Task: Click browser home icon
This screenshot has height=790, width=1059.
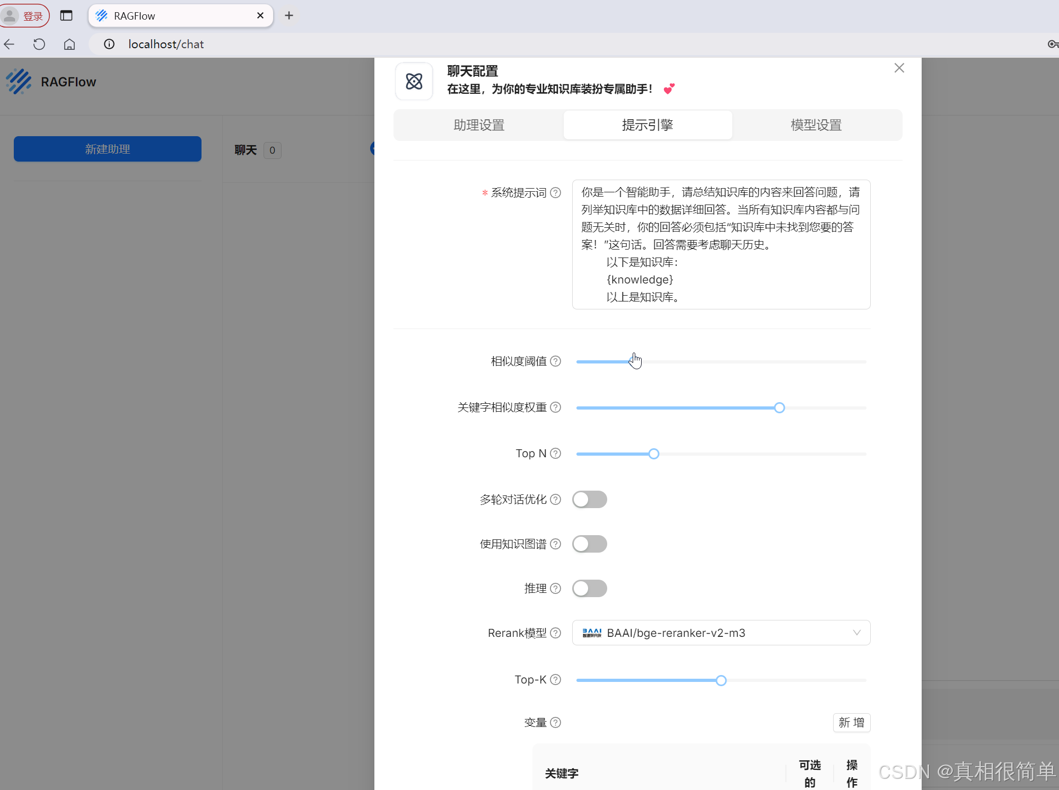Action: coord(69,45)
